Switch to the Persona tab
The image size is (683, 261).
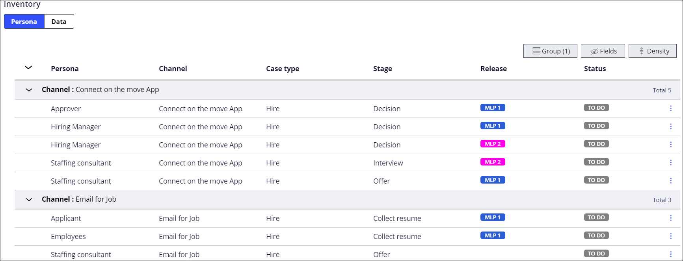point(24,22)
